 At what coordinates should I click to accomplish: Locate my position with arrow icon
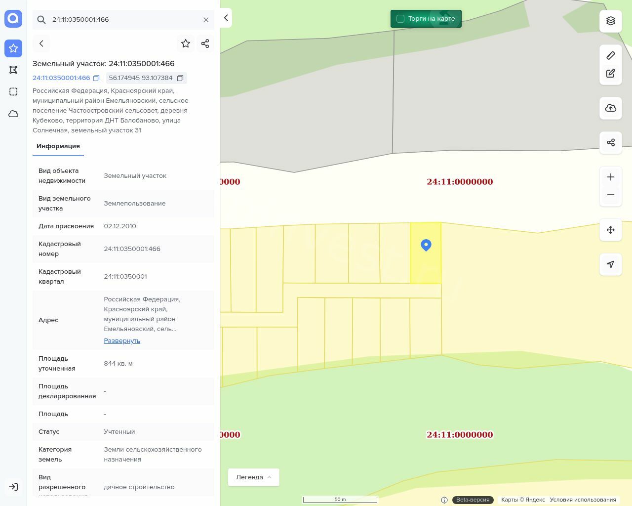[611, 264]
